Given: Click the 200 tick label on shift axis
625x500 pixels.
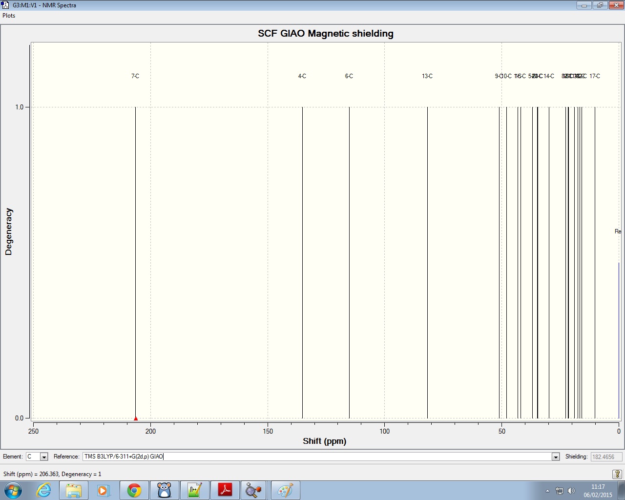Looking at the screenshot, I should [150, 431].
